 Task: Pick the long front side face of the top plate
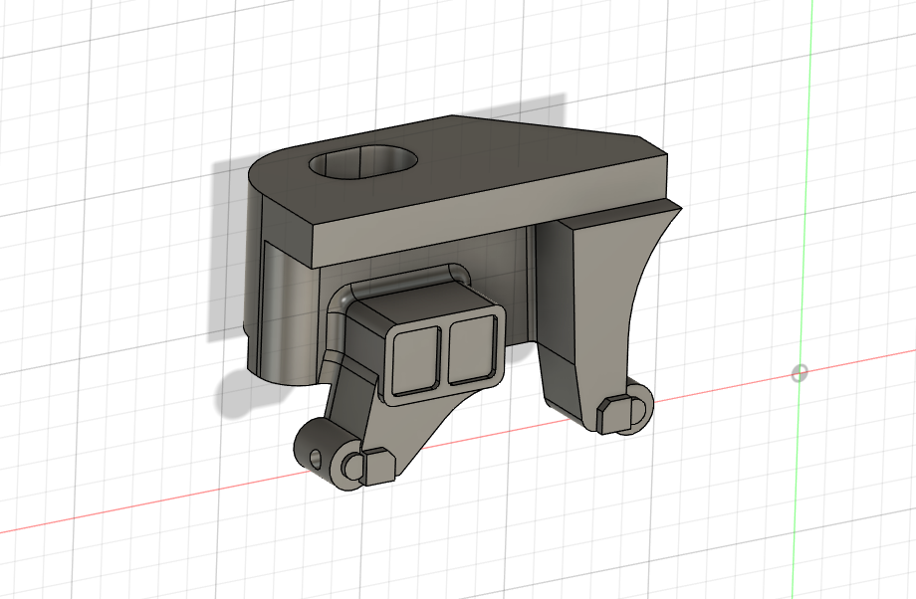point(490,210)
